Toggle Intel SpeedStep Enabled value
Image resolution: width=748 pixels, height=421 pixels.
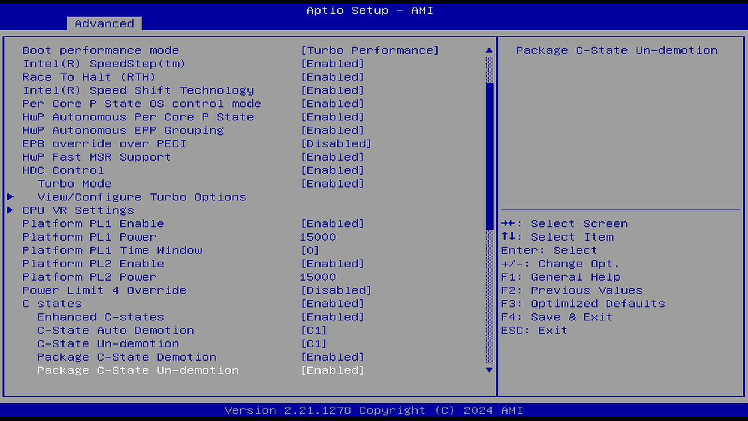click(333, 64)
